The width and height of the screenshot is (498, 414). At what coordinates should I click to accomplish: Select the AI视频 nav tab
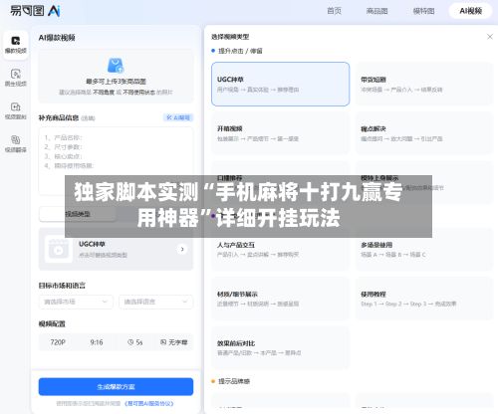click(x=470, y=11)
